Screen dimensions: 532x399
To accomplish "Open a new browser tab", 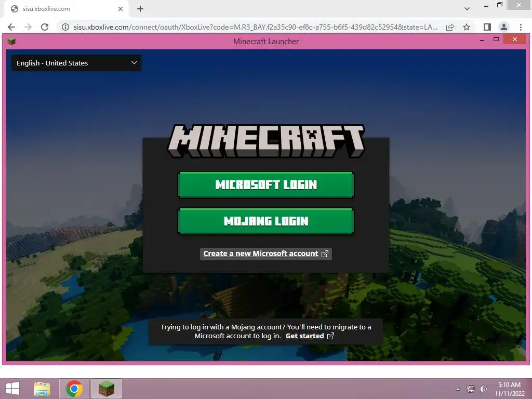I will (x=140, y=9).
